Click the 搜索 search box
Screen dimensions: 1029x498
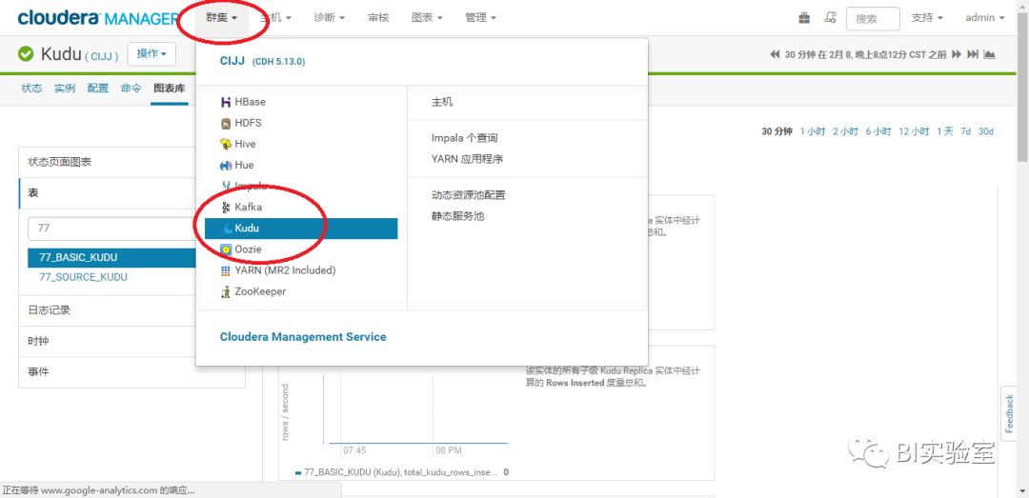pos(873,18)
